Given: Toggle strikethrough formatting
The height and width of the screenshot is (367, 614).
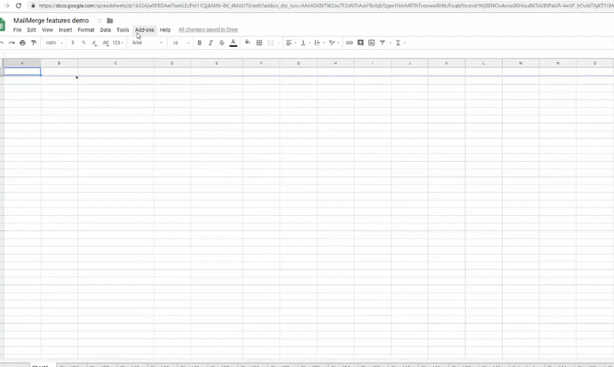Looking at the screenshot, I should (x=222, y=43).
